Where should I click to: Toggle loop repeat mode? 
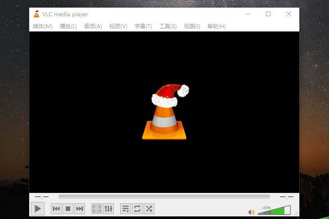tap(137, 209)
